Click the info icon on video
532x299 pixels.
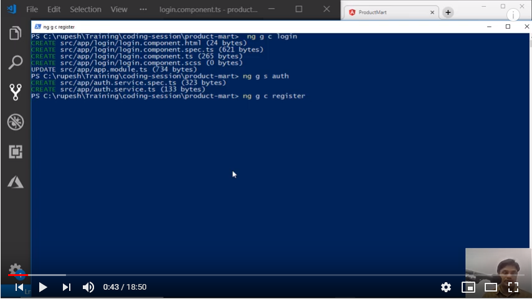(x=513, y=16)
